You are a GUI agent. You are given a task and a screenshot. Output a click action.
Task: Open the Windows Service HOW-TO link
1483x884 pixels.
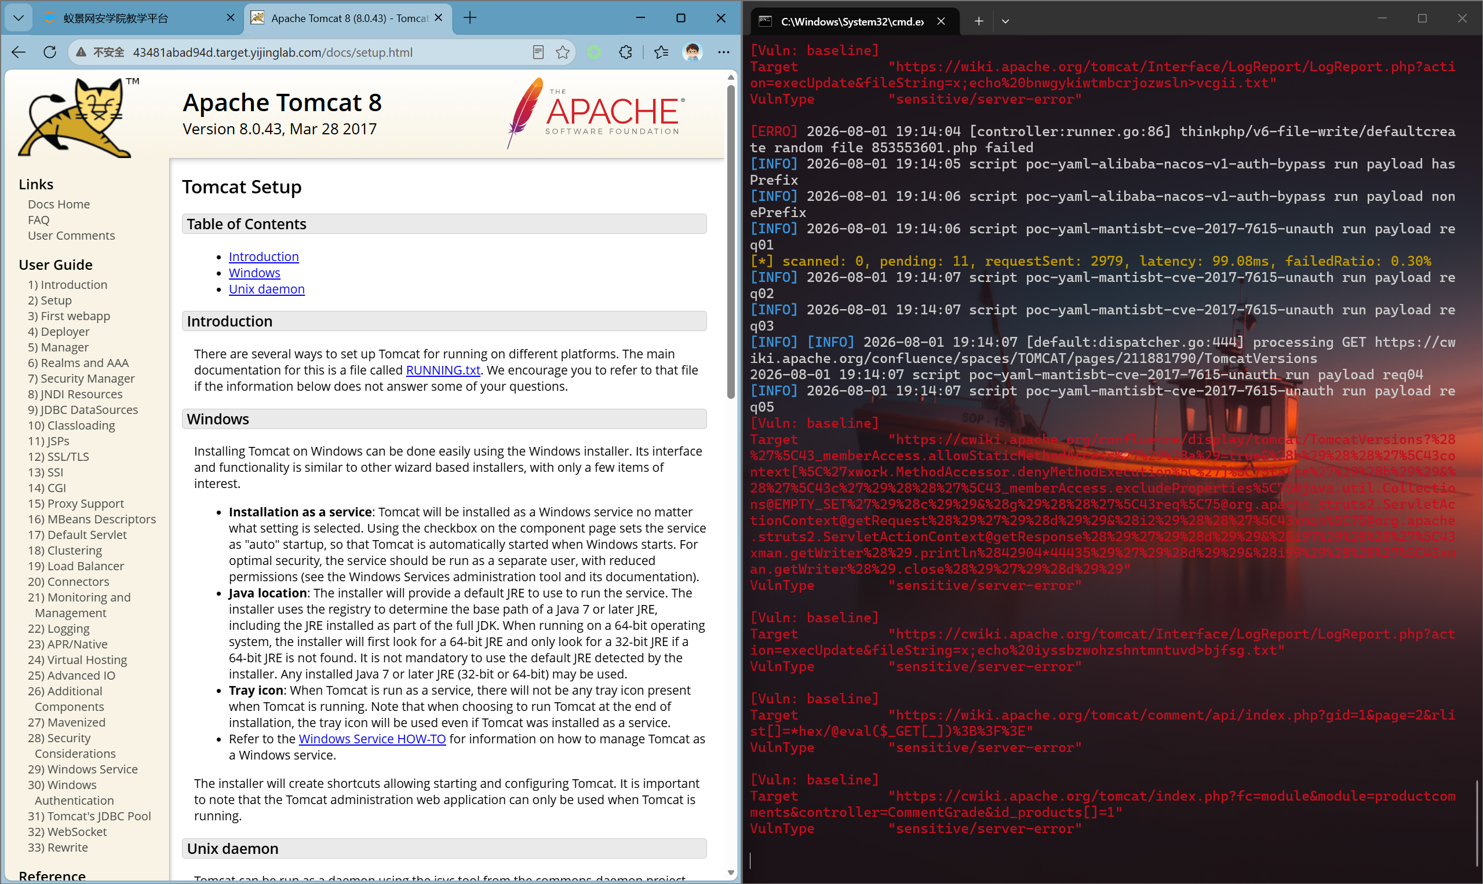click(x=372, y=739)
